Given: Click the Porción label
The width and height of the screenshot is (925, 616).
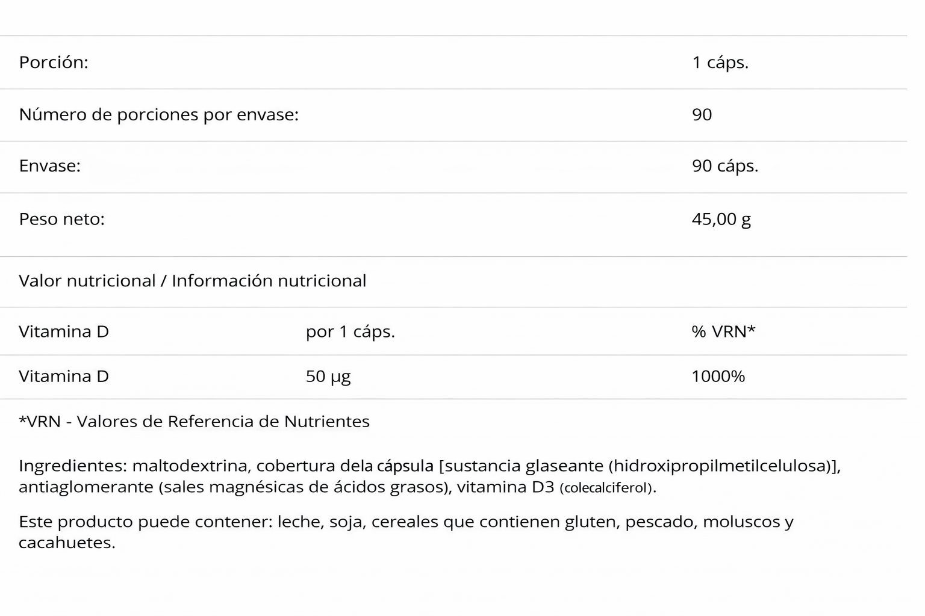Looking at the screenshot, I should click(x=54, y=63).
